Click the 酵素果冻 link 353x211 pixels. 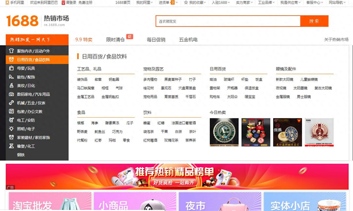pos(112,123)
